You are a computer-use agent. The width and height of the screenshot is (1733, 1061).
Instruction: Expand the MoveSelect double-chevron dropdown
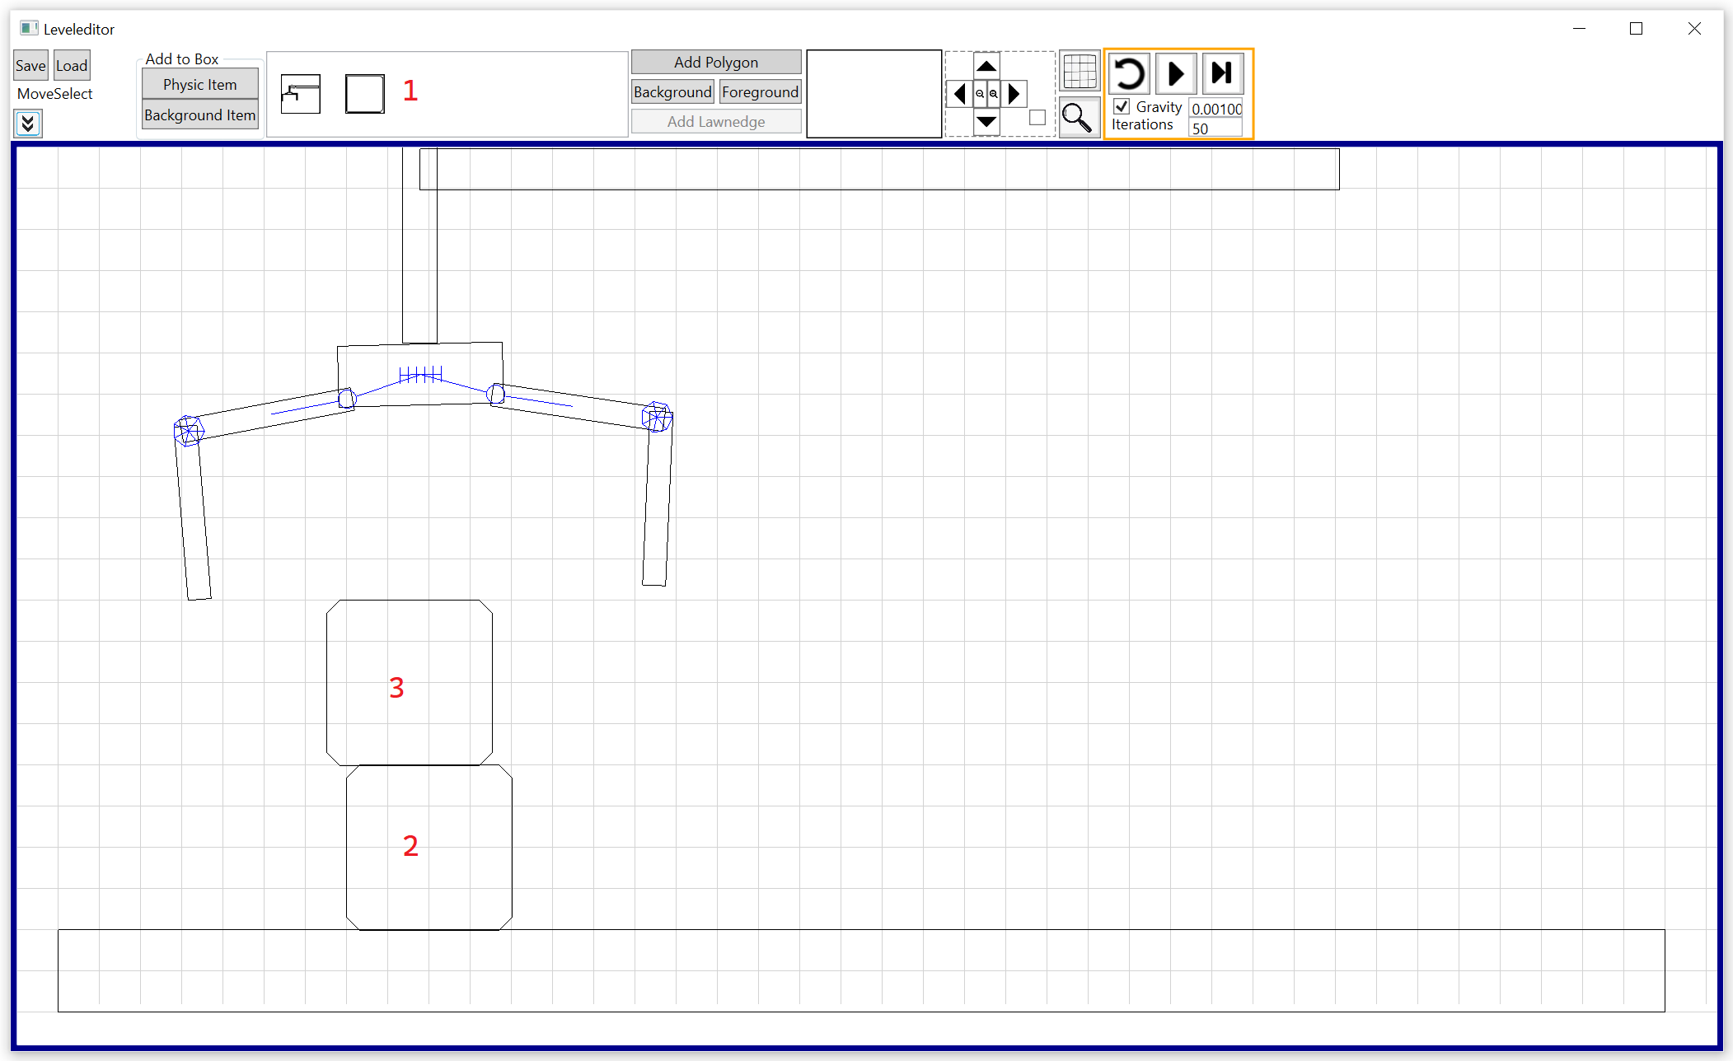(x=28, y=124)
